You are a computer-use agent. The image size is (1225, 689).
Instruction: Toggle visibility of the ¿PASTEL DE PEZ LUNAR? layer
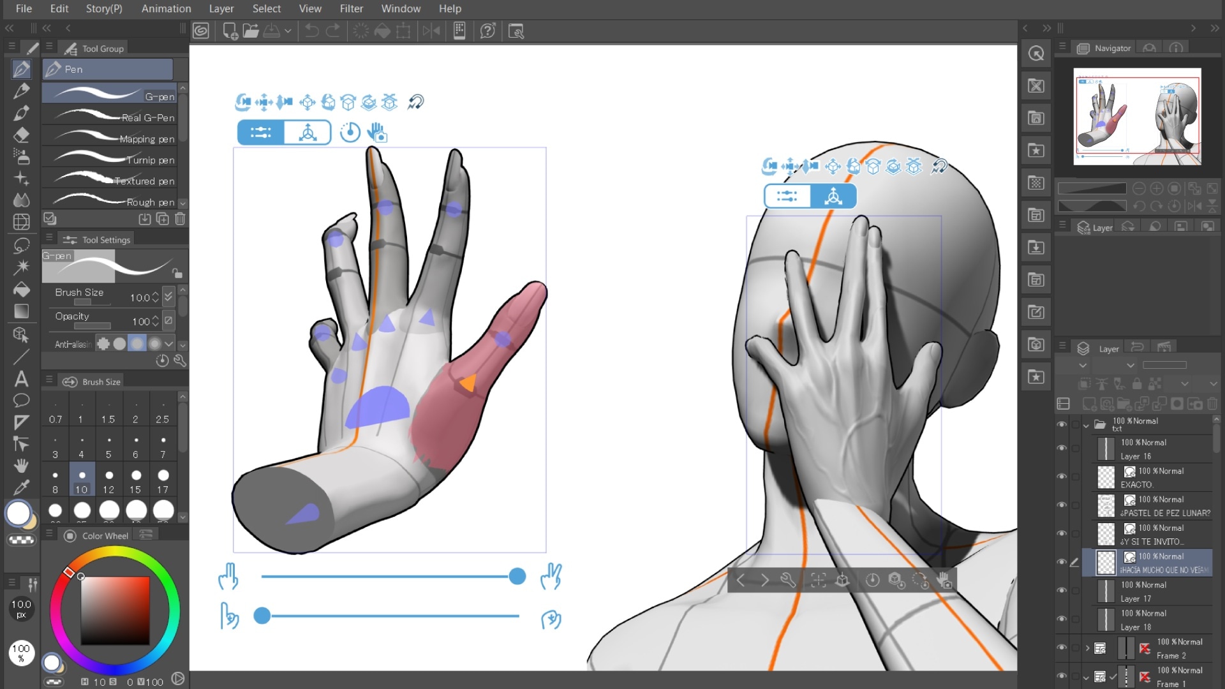click(1062, 505)
